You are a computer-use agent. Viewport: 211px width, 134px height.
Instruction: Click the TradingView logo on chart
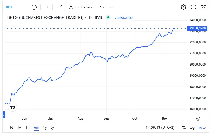(x=13, y=107)
